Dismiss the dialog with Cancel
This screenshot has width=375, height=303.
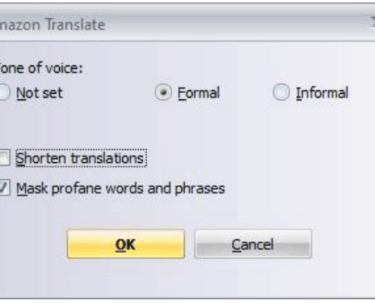(253, 244)
